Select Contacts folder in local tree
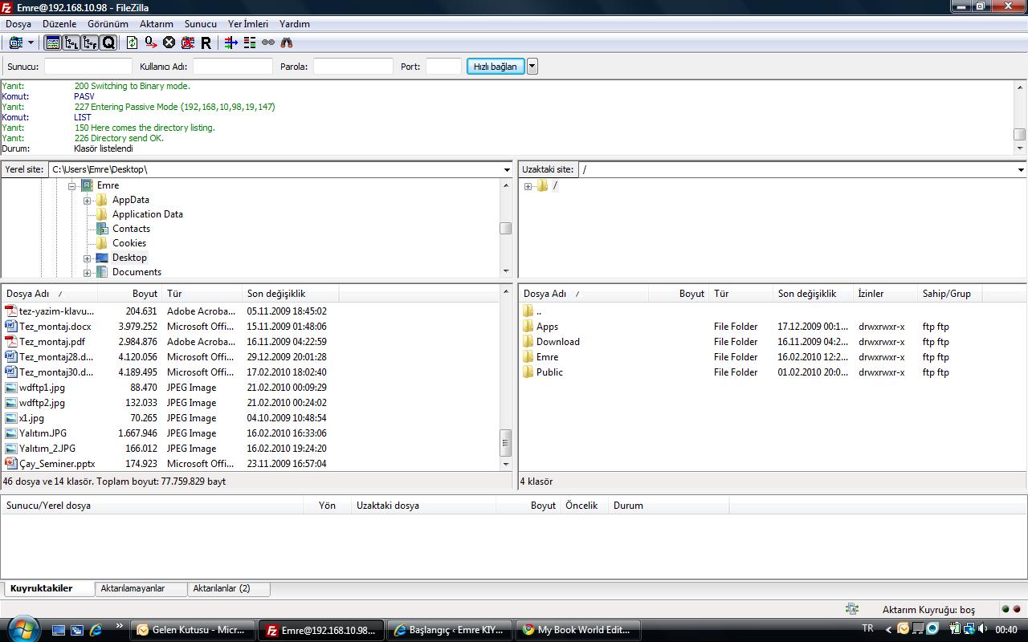Screen dimensions: 1028x642 coord(131,229)
